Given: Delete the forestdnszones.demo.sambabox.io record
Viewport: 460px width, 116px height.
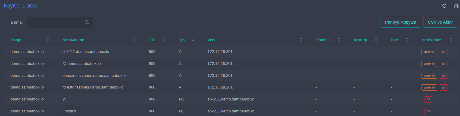Looking at the screenshot, I should pyautogui.click(x=444, y=88).
